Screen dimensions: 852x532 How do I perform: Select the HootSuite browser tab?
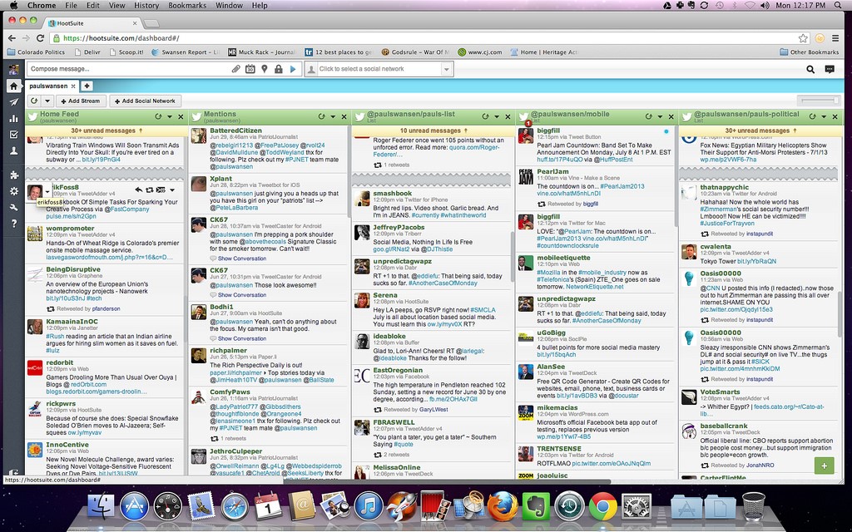point(92,23)
